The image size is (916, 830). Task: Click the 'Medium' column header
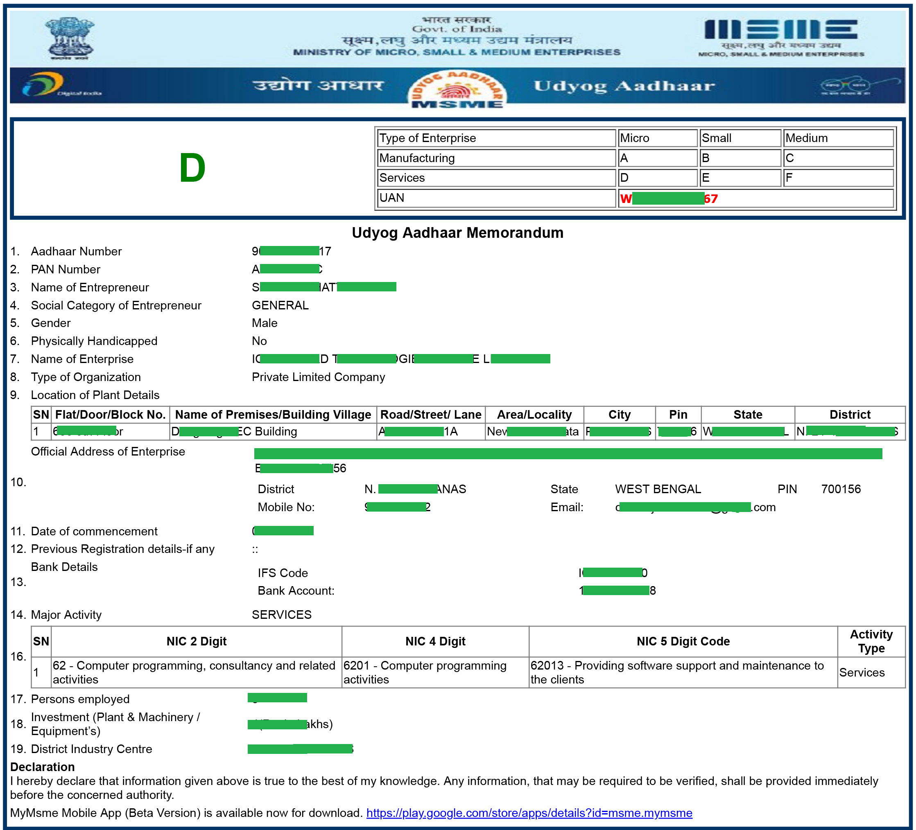838,138
